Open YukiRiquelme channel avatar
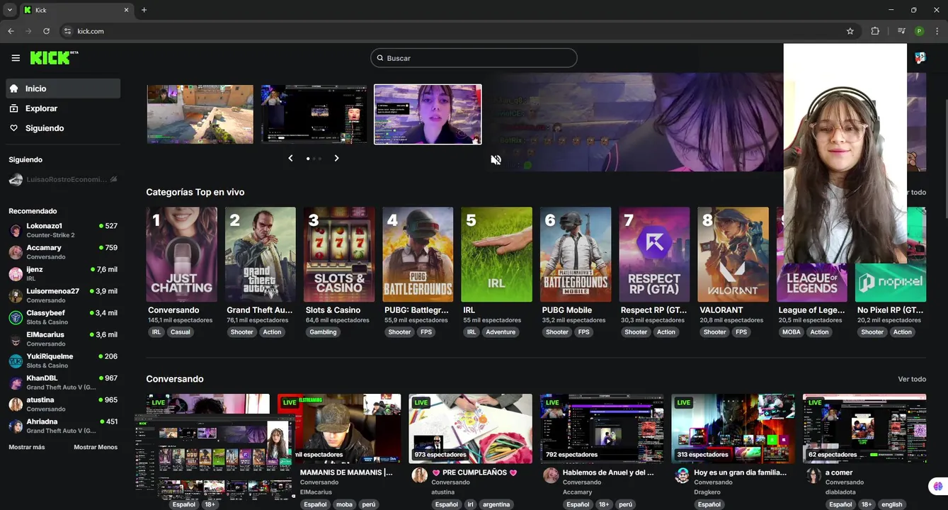 16,361
